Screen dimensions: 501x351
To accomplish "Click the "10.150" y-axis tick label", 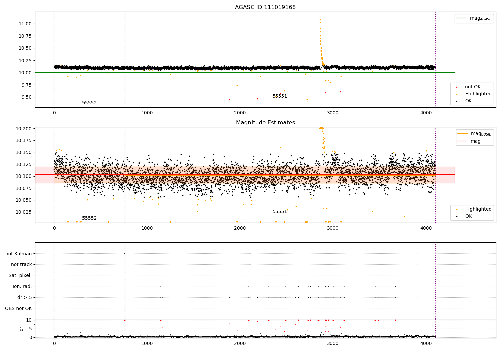I will click(x=24, y=152).
